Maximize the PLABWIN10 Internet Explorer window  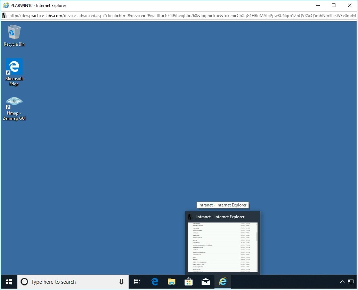334,6
